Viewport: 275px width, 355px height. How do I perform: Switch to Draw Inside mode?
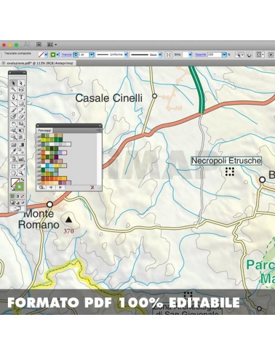[22, 202]
